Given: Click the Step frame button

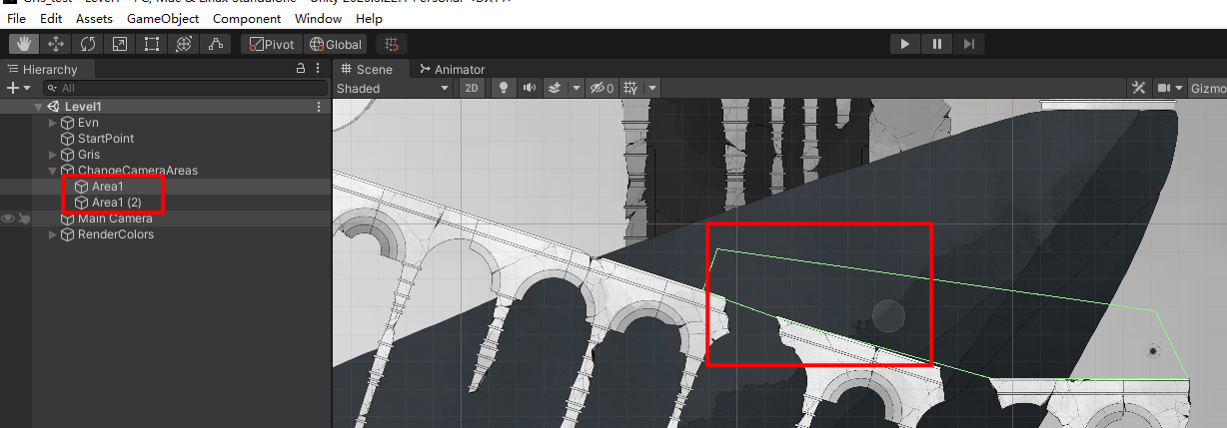Looking at the screenshot, I should [x=969, y=44].
